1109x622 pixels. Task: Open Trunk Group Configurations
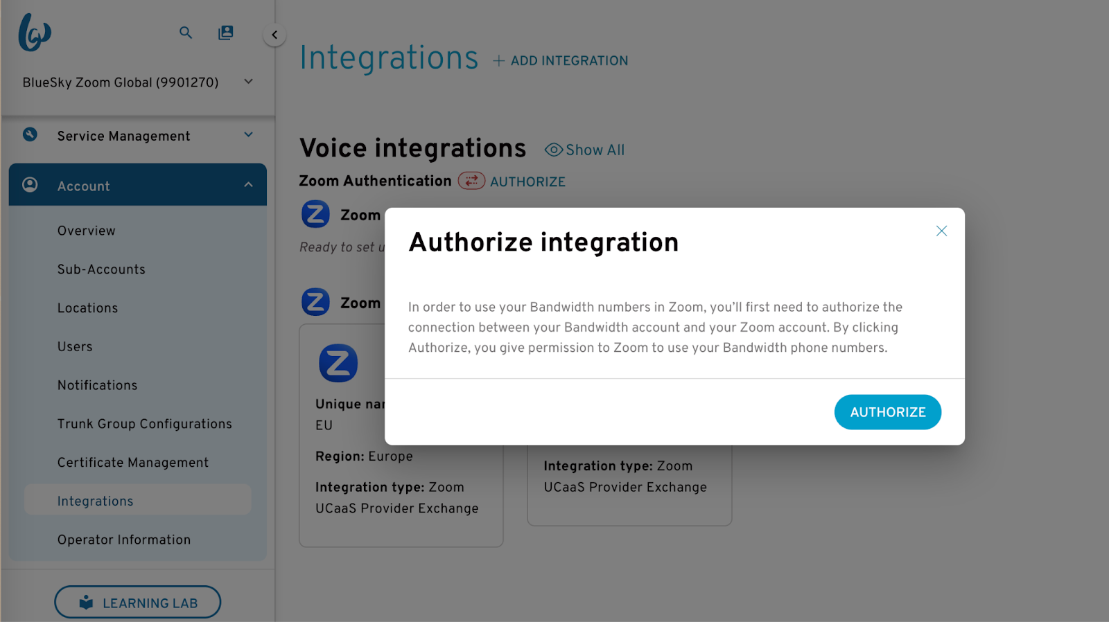pos(144,424)
